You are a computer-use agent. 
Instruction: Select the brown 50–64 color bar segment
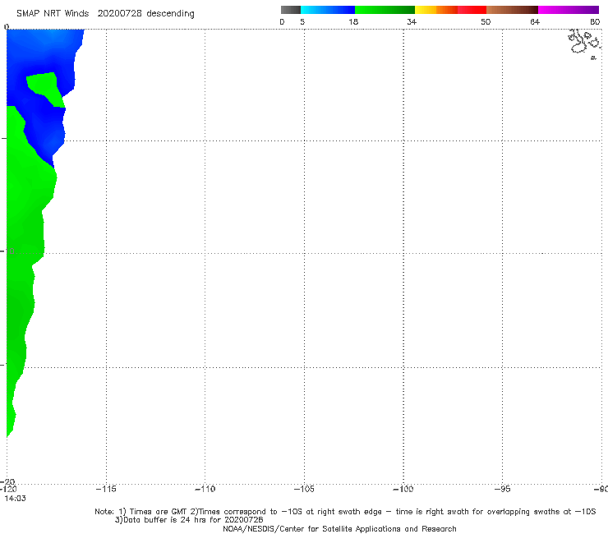[x=512, y=10]
